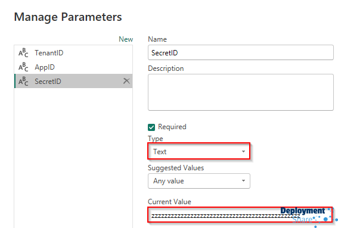
Task: Click the ABC text icon beside SecretID
Action: coord(23,81)
